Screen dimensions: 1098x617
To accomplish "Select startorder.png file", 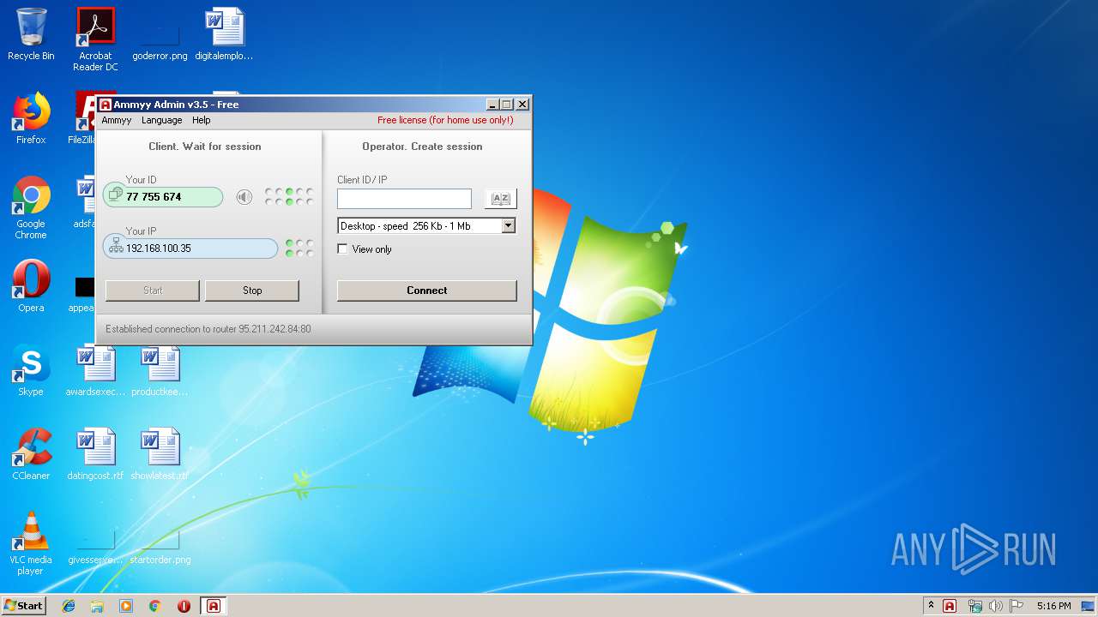I will tap(160, 547).
